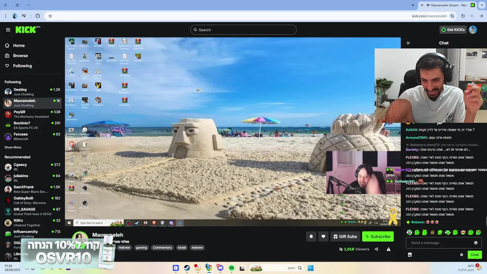
Task: Open the influencercity recommended channel
Action: [32, 234]
